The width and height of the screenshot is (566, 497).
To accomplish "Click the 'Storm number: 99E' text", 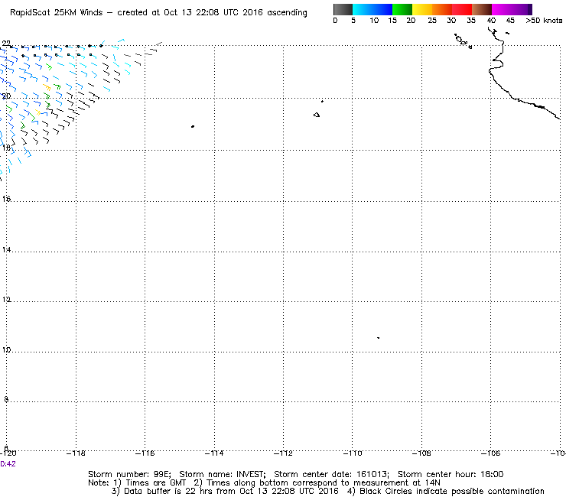I will pyautogui.click(x=129, y=474).
